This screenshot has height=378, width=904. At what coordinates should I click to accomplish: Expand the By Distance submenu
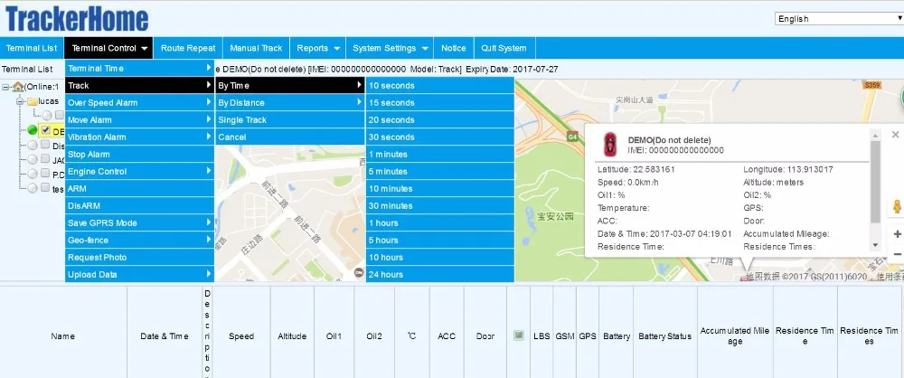(x=290, y=103)
